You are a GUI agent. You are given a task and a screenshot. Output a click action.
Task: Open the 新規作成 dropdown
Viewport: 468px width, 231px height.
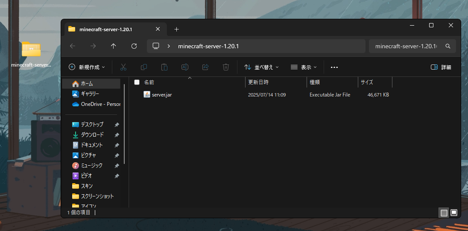tap(87, 67)
